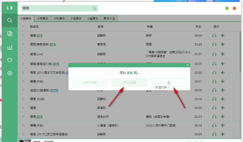Play the 02:33 song with the headphone icon

[214, 117]
